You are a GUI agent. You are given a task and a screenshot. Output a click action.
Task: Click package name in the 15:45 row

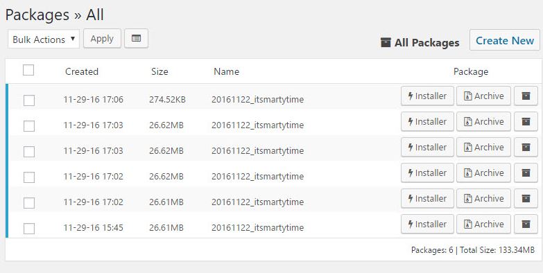(258, 228)
